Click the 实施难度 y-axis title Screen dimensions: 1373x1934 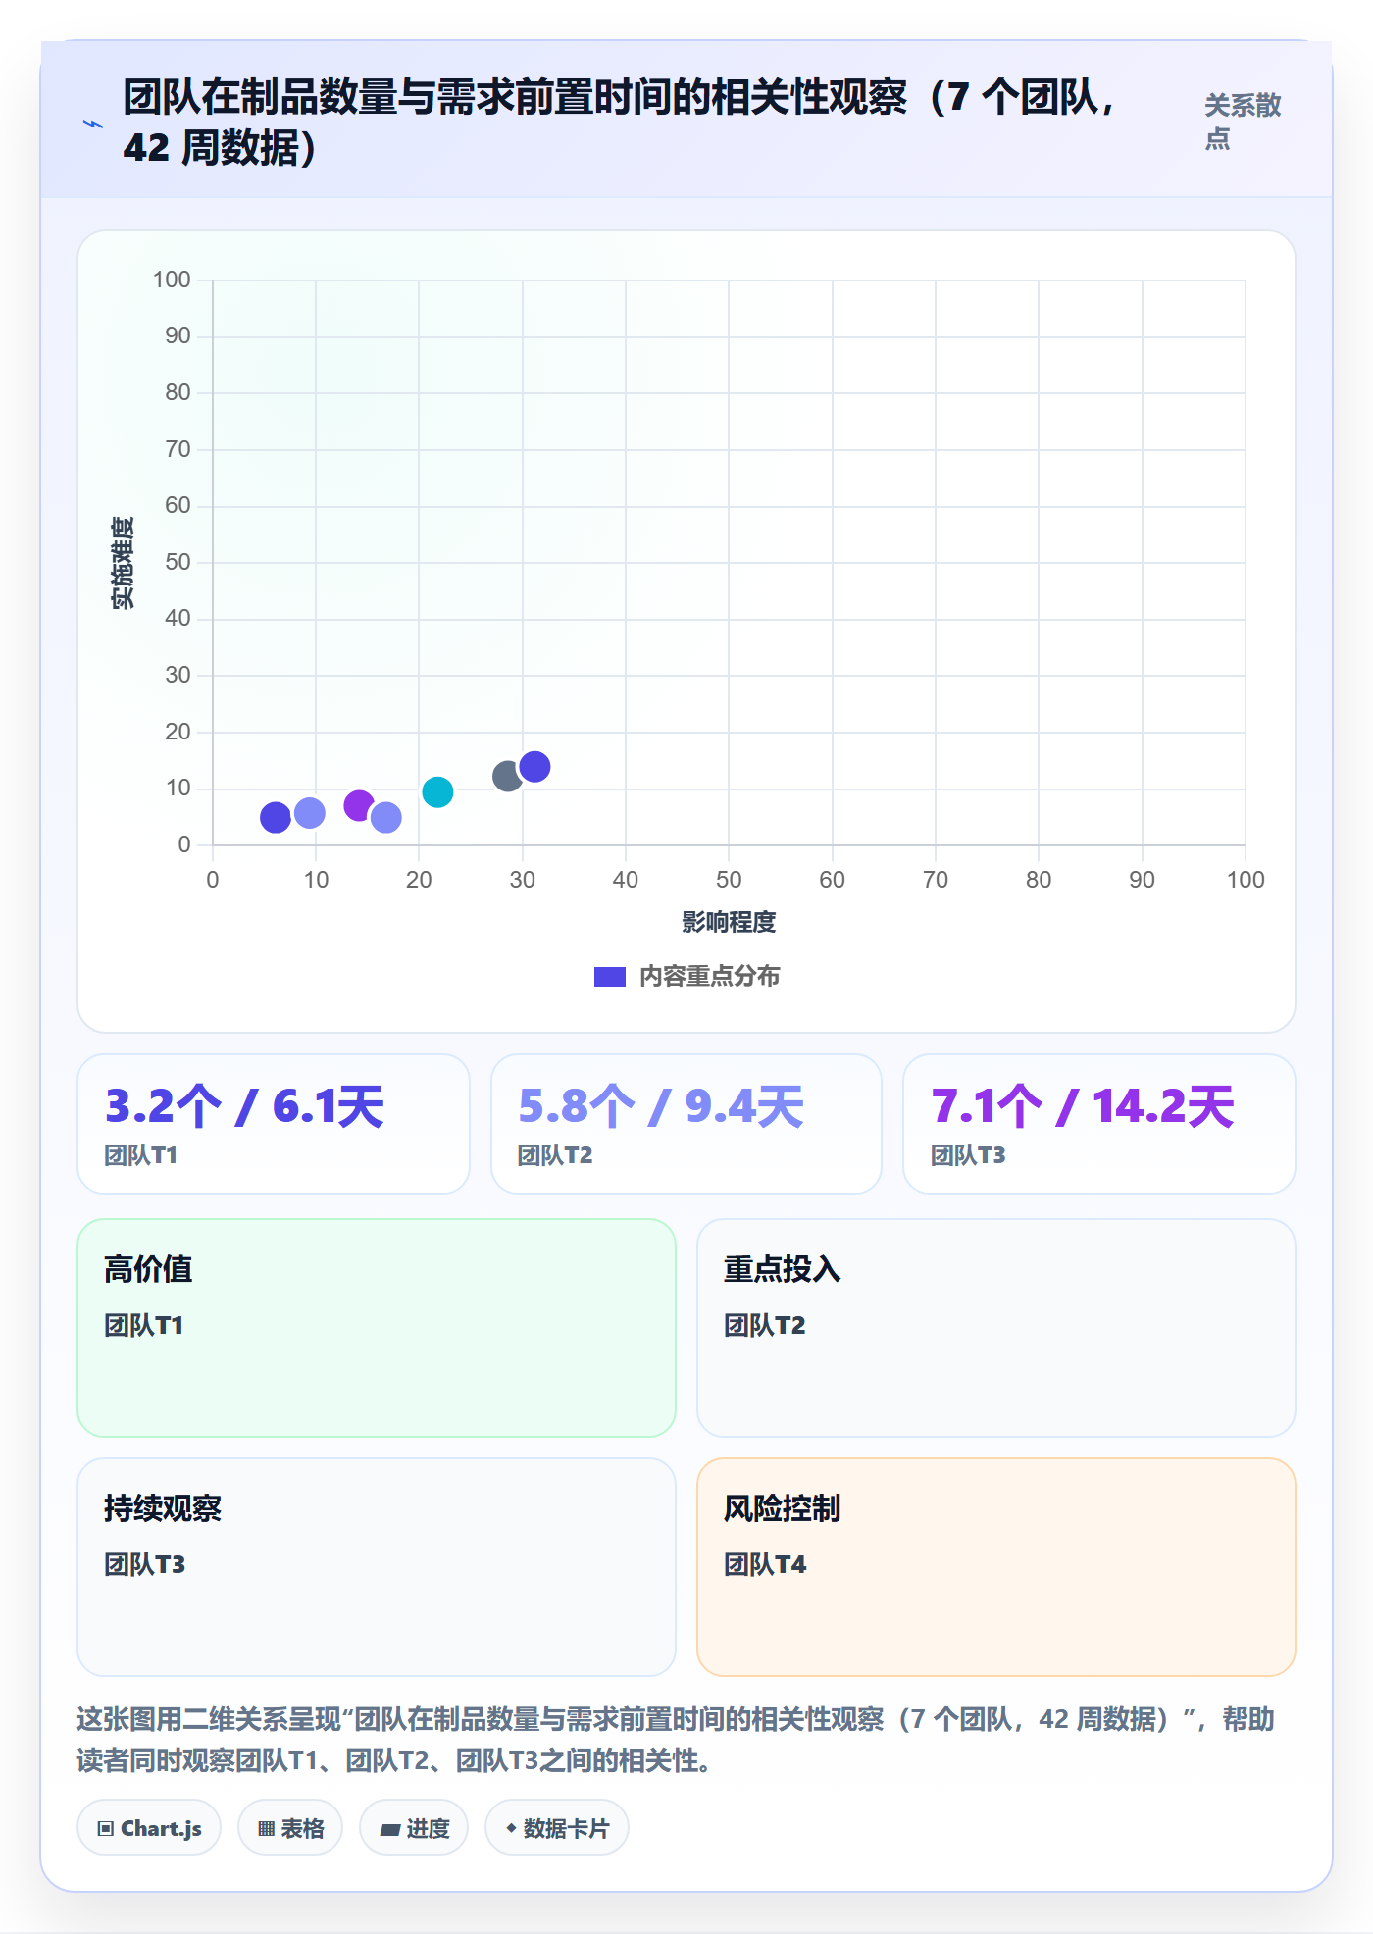123,563
